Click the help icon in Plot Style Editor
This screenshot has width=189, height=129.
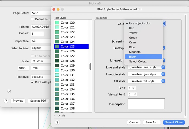pos(57,122)
